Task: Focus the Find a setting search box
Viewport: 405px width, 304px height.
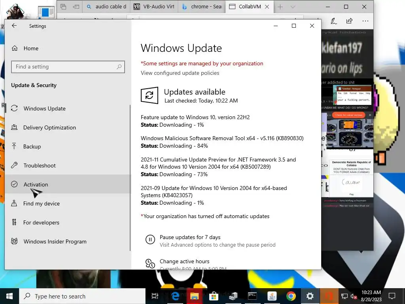Action: 68,66
